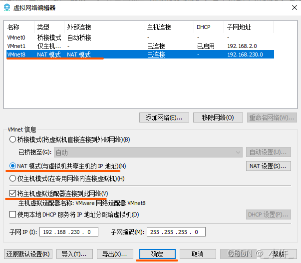This screenshot has height=263, width=301.
Task: Click the 重命名网络(W)... button
Action: coord(272,117)
